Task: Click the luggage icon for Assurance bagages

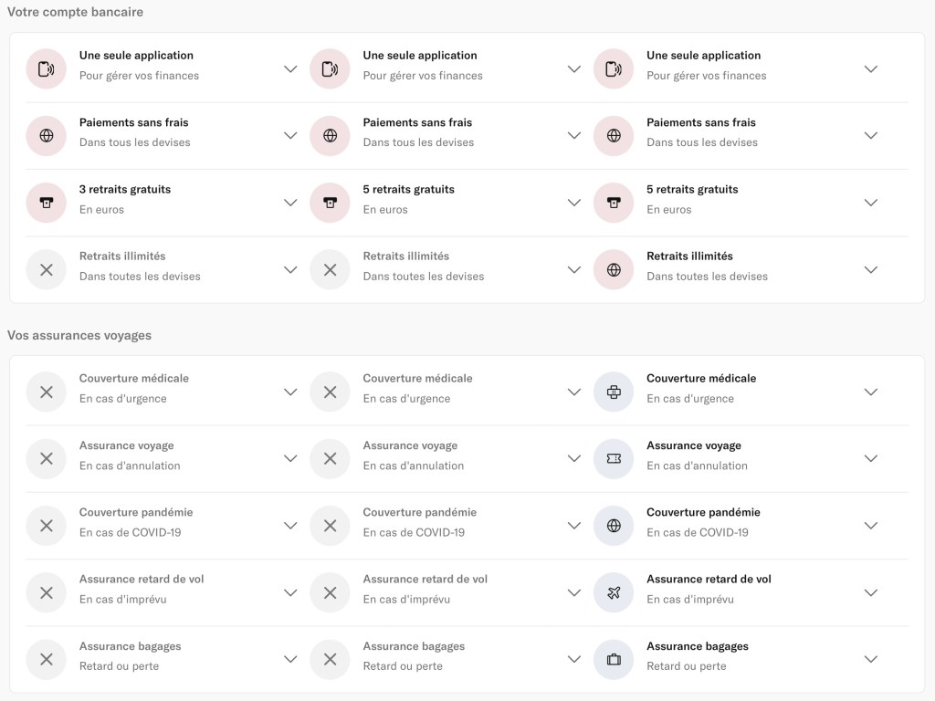Action: 614,659
